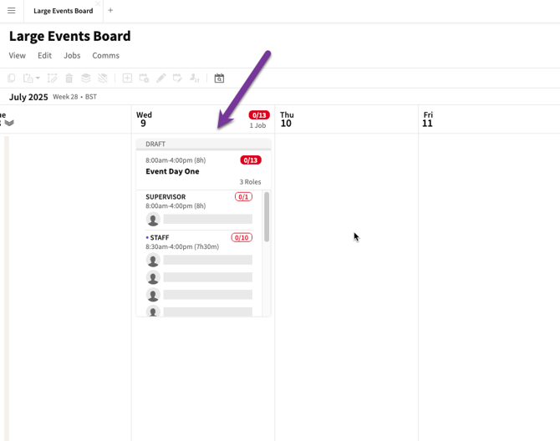
Task: Open the Event Day One job
Action: 172,171
